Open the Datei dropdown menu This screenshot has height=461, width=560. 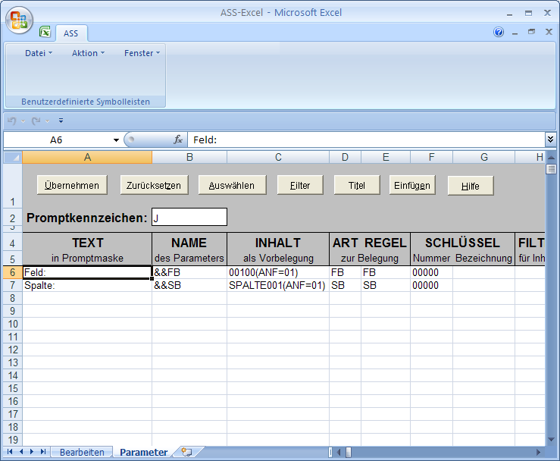click(39, 53)
